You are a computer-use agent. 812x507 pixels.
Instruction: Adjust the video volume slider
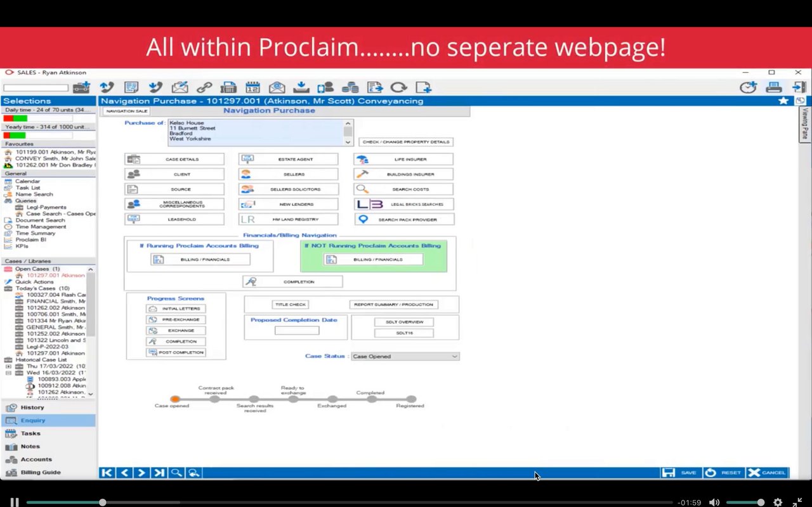745,503
